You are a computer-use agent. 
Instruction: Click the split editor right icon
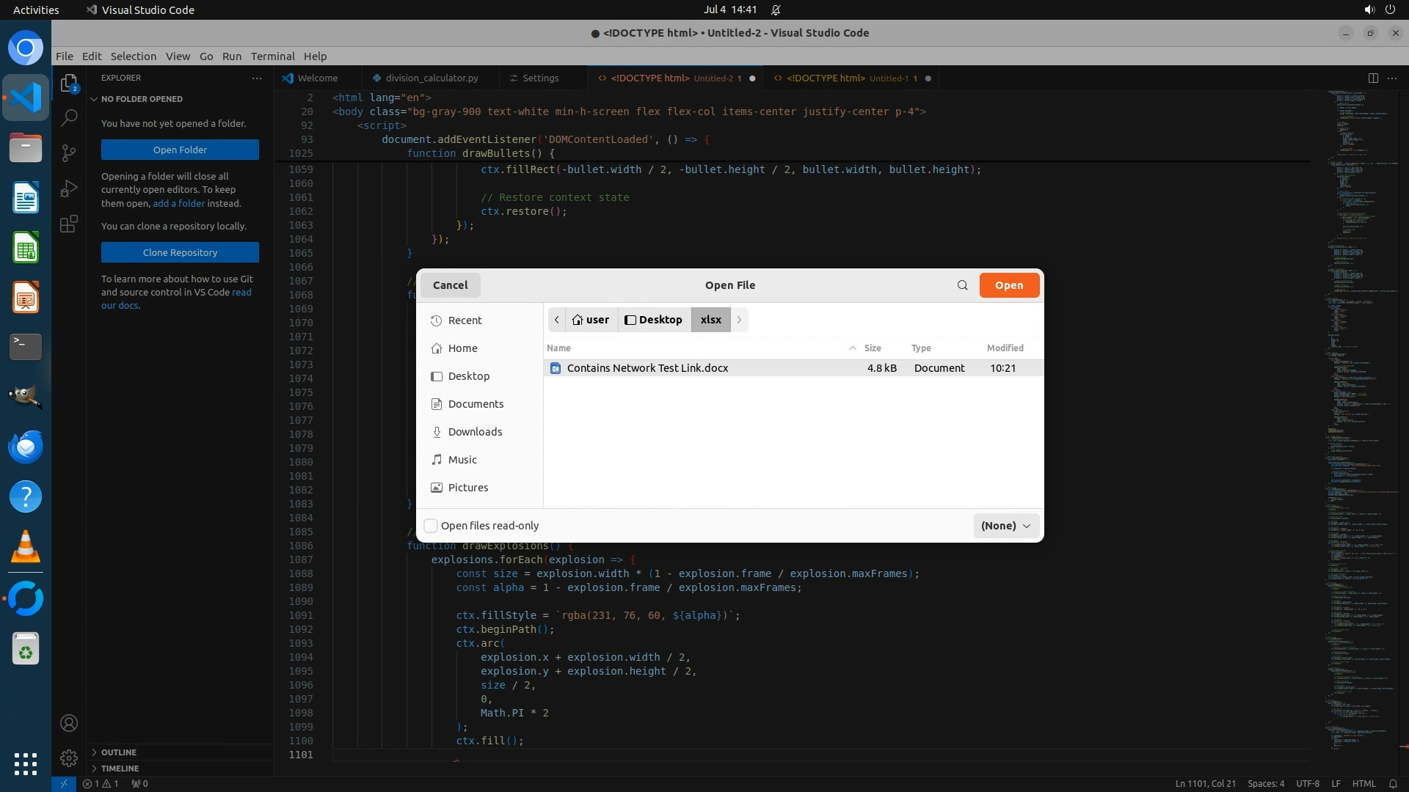click(x=1372, y=78)
